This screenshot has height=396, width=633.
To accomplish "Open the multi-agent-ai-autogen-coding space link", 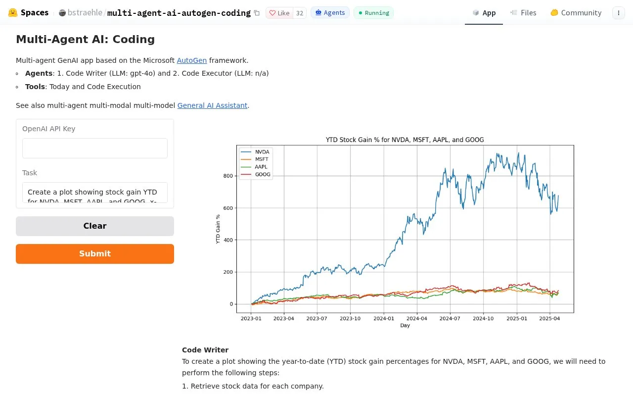I will click(x=179, y=13).
